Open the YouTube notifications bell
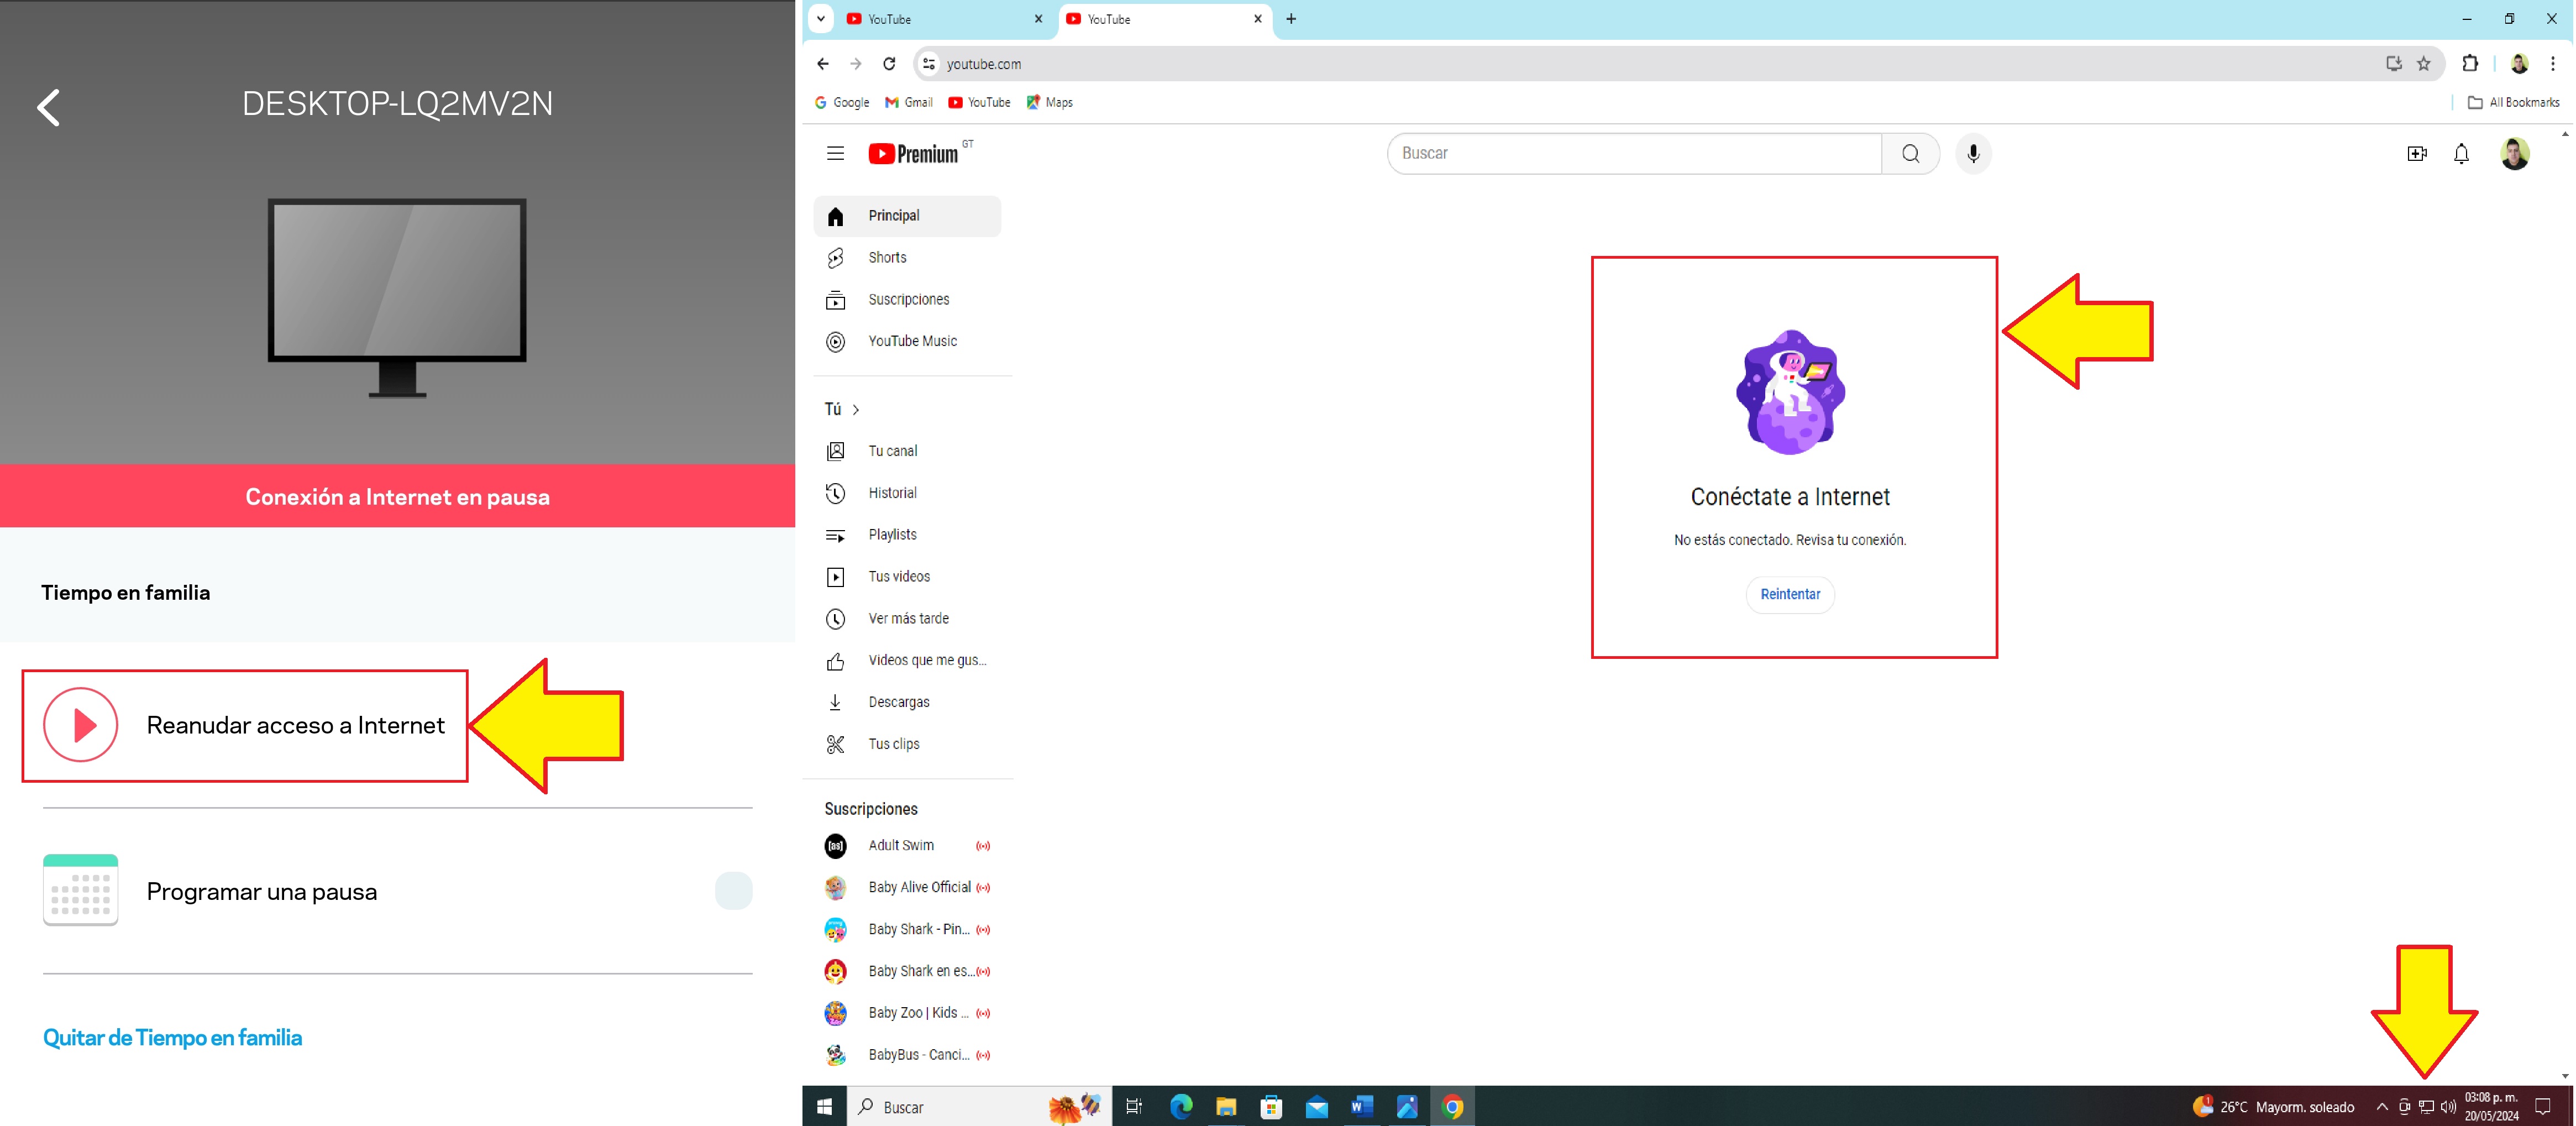This screenshot has height=1126, width=2576. 2461,153
